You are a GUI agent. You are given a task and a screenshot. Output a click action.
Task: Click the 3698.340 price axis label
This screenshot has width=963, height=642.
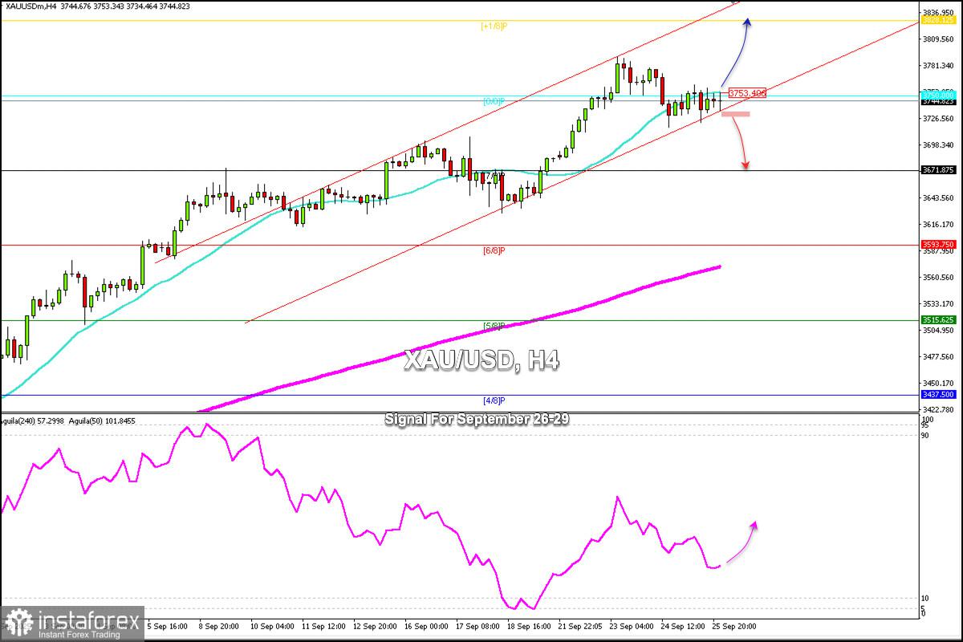coord(939,144)
